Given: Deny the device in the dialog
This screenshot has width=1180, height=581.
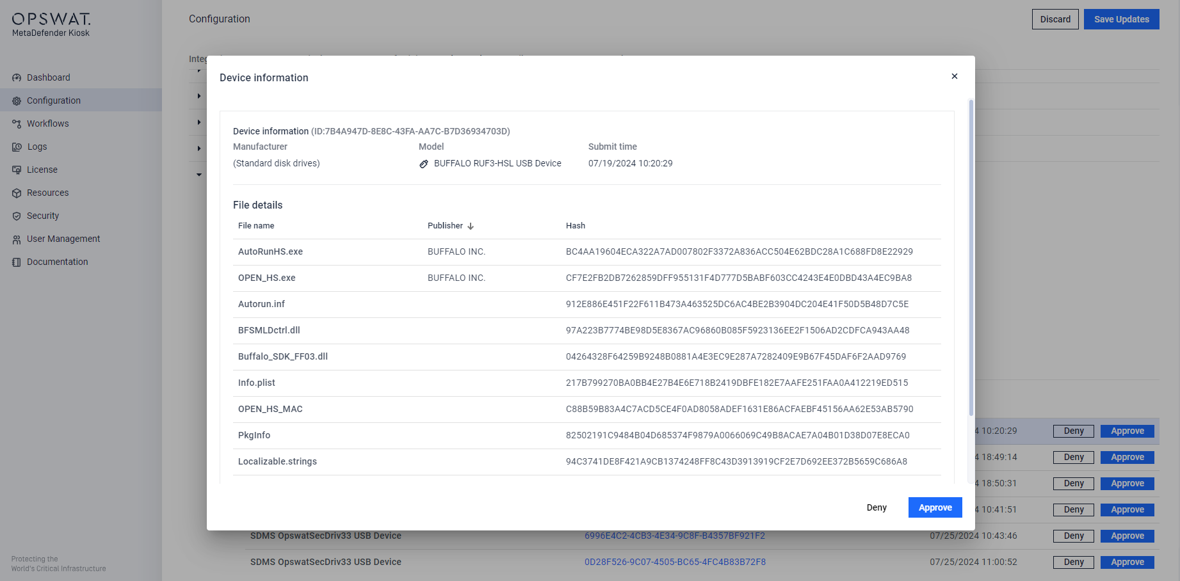Looking at the screenshot, I should (877, 507).
